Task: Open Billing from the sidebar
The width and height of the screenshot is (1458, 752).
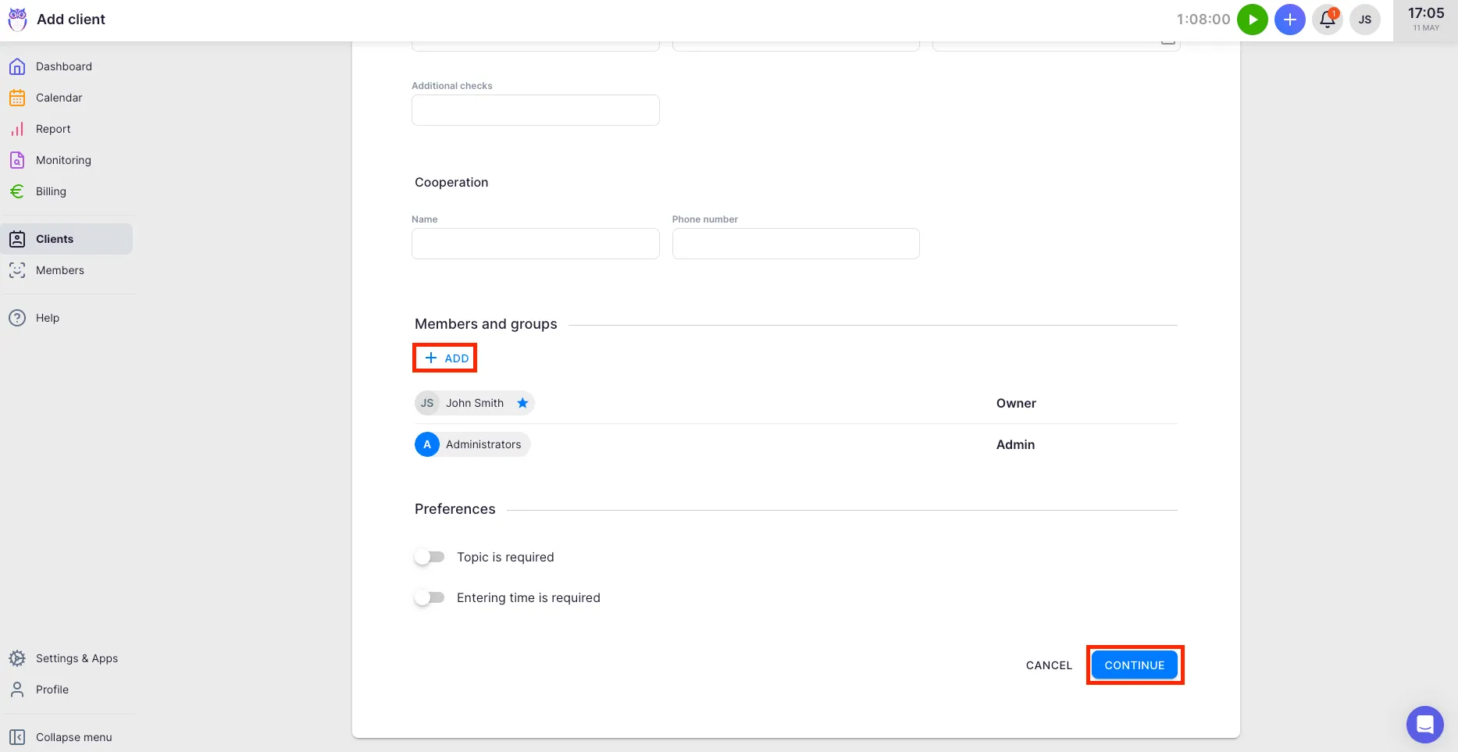Action: 51,191
